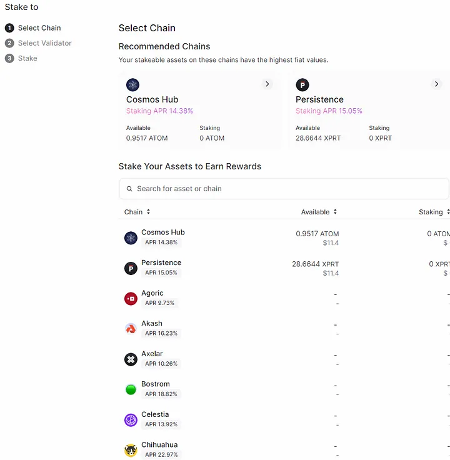The height and width of the screenshot is (460, 450).
Task: Select the Celestia chain icon
Action: [x=131, y=420]
